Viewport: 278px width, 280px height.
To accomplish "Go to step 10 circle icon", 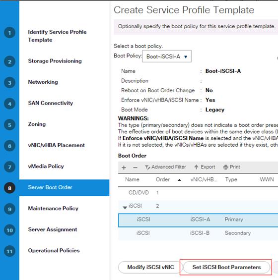I will (x=9, y=230).
